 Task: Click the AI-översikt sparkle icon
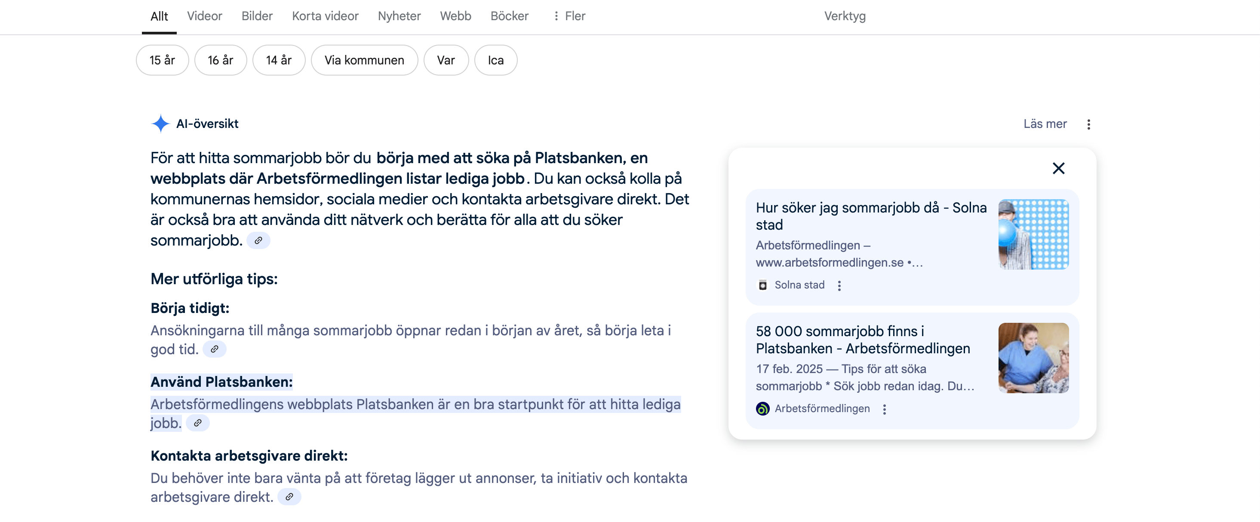tap(160, 124)
